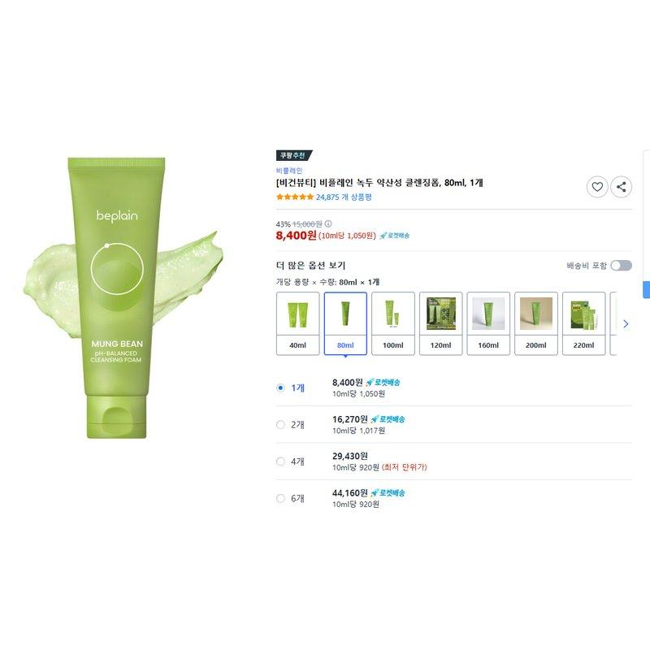Click the heart wishlist icon
This screenshot has height=650, width=650.
pos(597,187)
